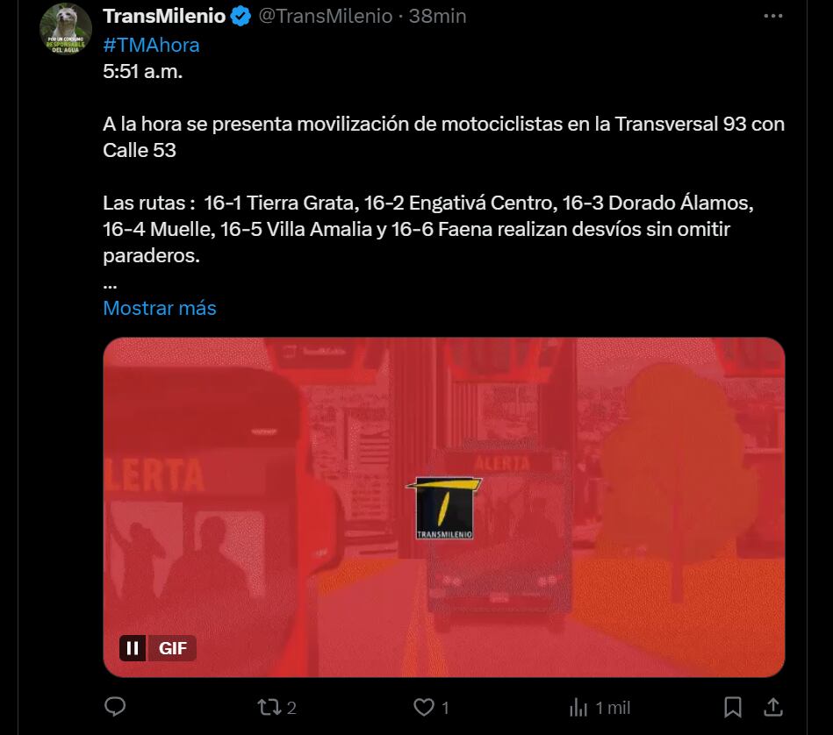Open the reply comment icon

115,707
